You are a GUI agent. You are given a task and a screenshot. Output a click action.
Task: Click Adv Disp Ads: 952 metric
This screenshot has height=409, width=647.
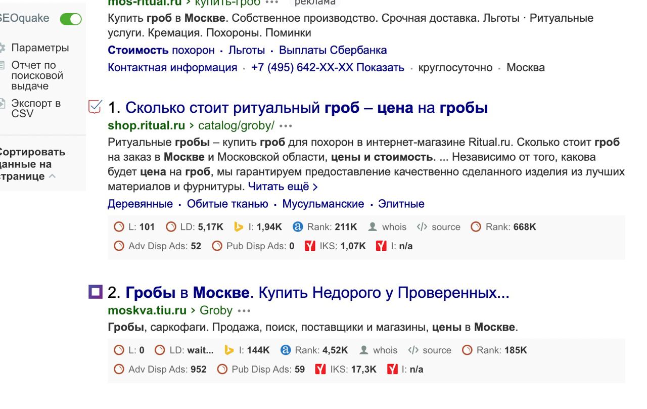[160, 370]
